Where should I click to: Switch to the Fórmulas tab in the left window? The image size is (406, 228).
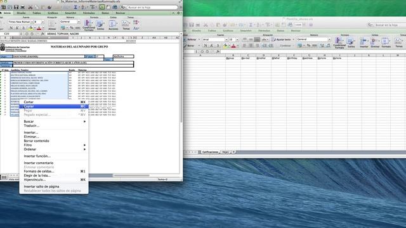point(89,13)
